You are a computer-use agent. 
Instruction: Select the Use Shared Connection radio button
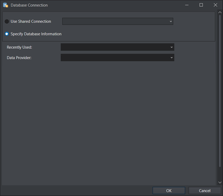(x=7, y=21)
